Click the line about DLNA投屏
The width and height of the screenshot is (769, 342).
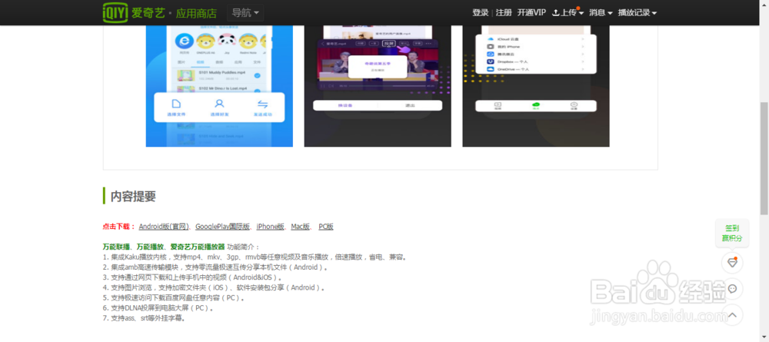point(158,307)
